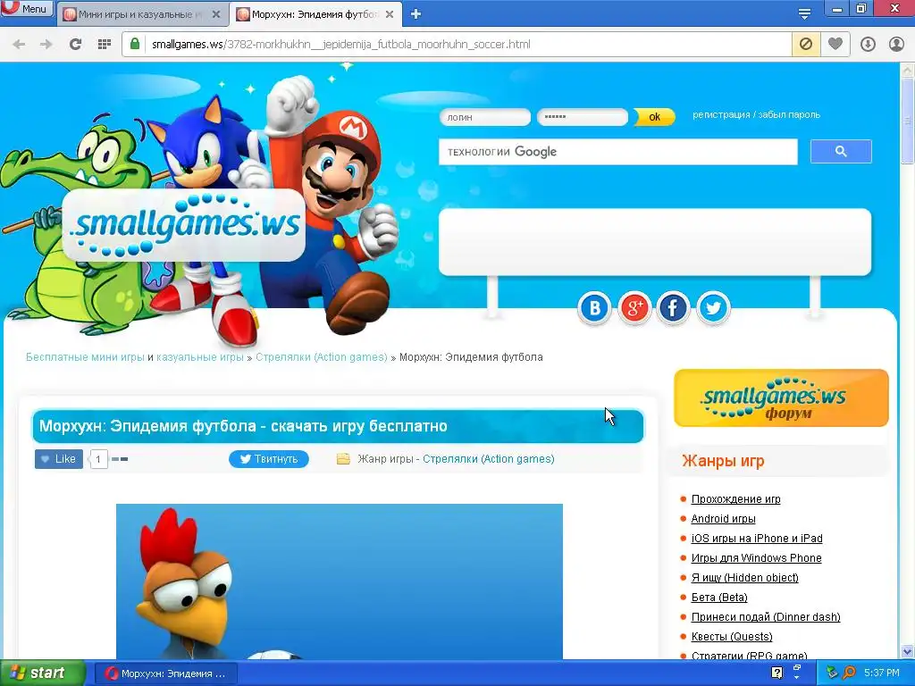This screenshot has width=915, height=686.
Task: Click the orange magnifier tray icon
Action: coord(849,673)
